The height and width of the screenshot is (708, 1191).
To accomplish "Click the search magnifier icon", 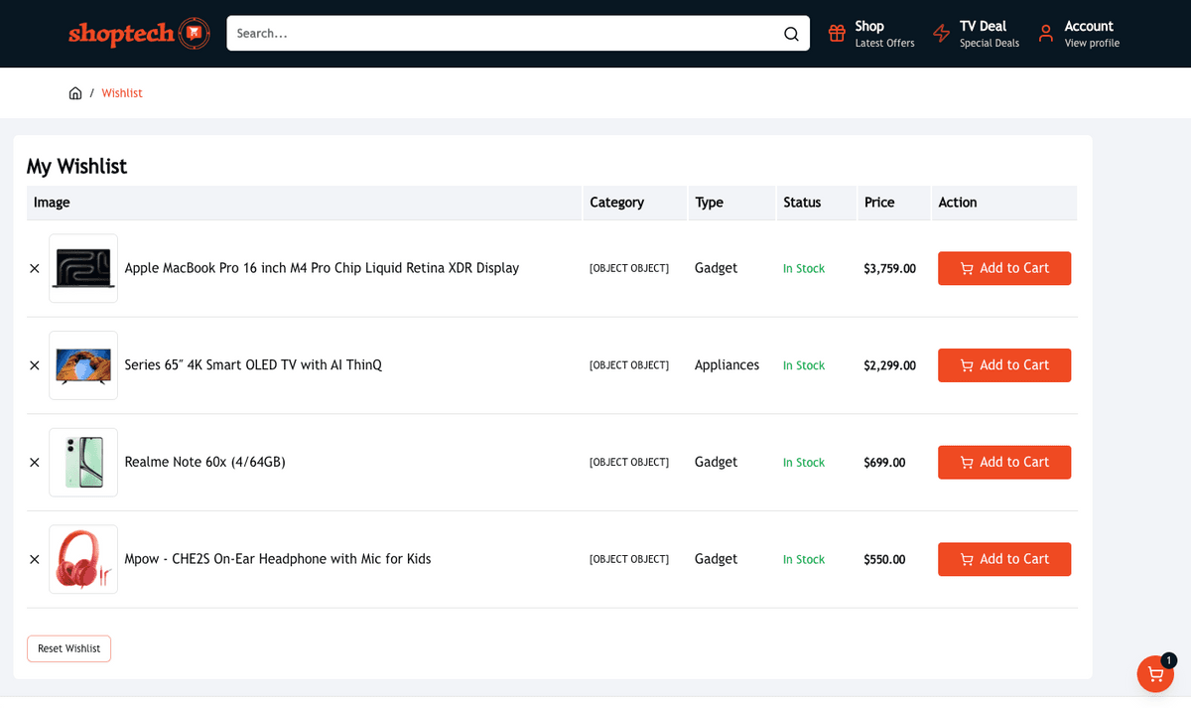I will coord(791,34).
